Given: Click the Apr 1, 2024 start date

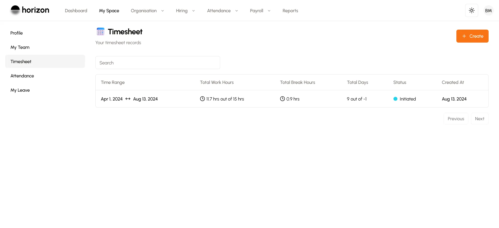Looking at the screenshot, I should pyautogui.click(x=111, y=99).
